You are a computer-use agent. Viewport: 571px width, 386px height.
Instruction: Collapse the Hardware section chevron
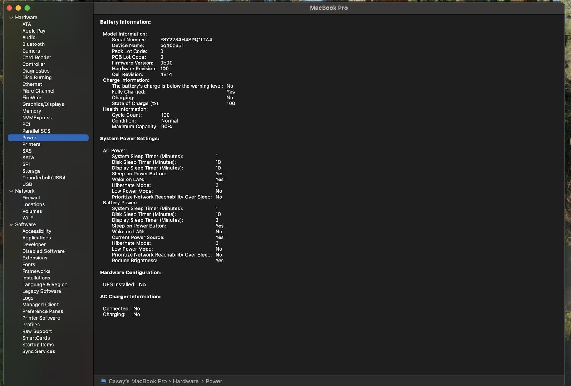(x=11, y=18)
